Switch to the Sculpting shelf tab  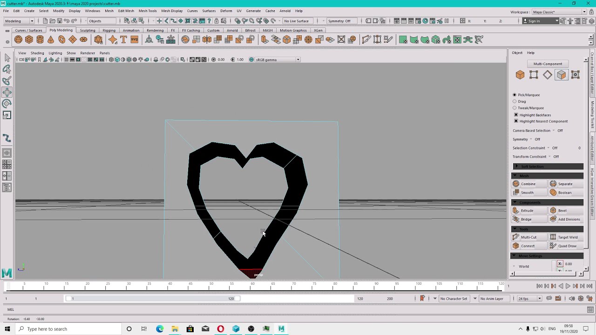[x=87, y=30]
